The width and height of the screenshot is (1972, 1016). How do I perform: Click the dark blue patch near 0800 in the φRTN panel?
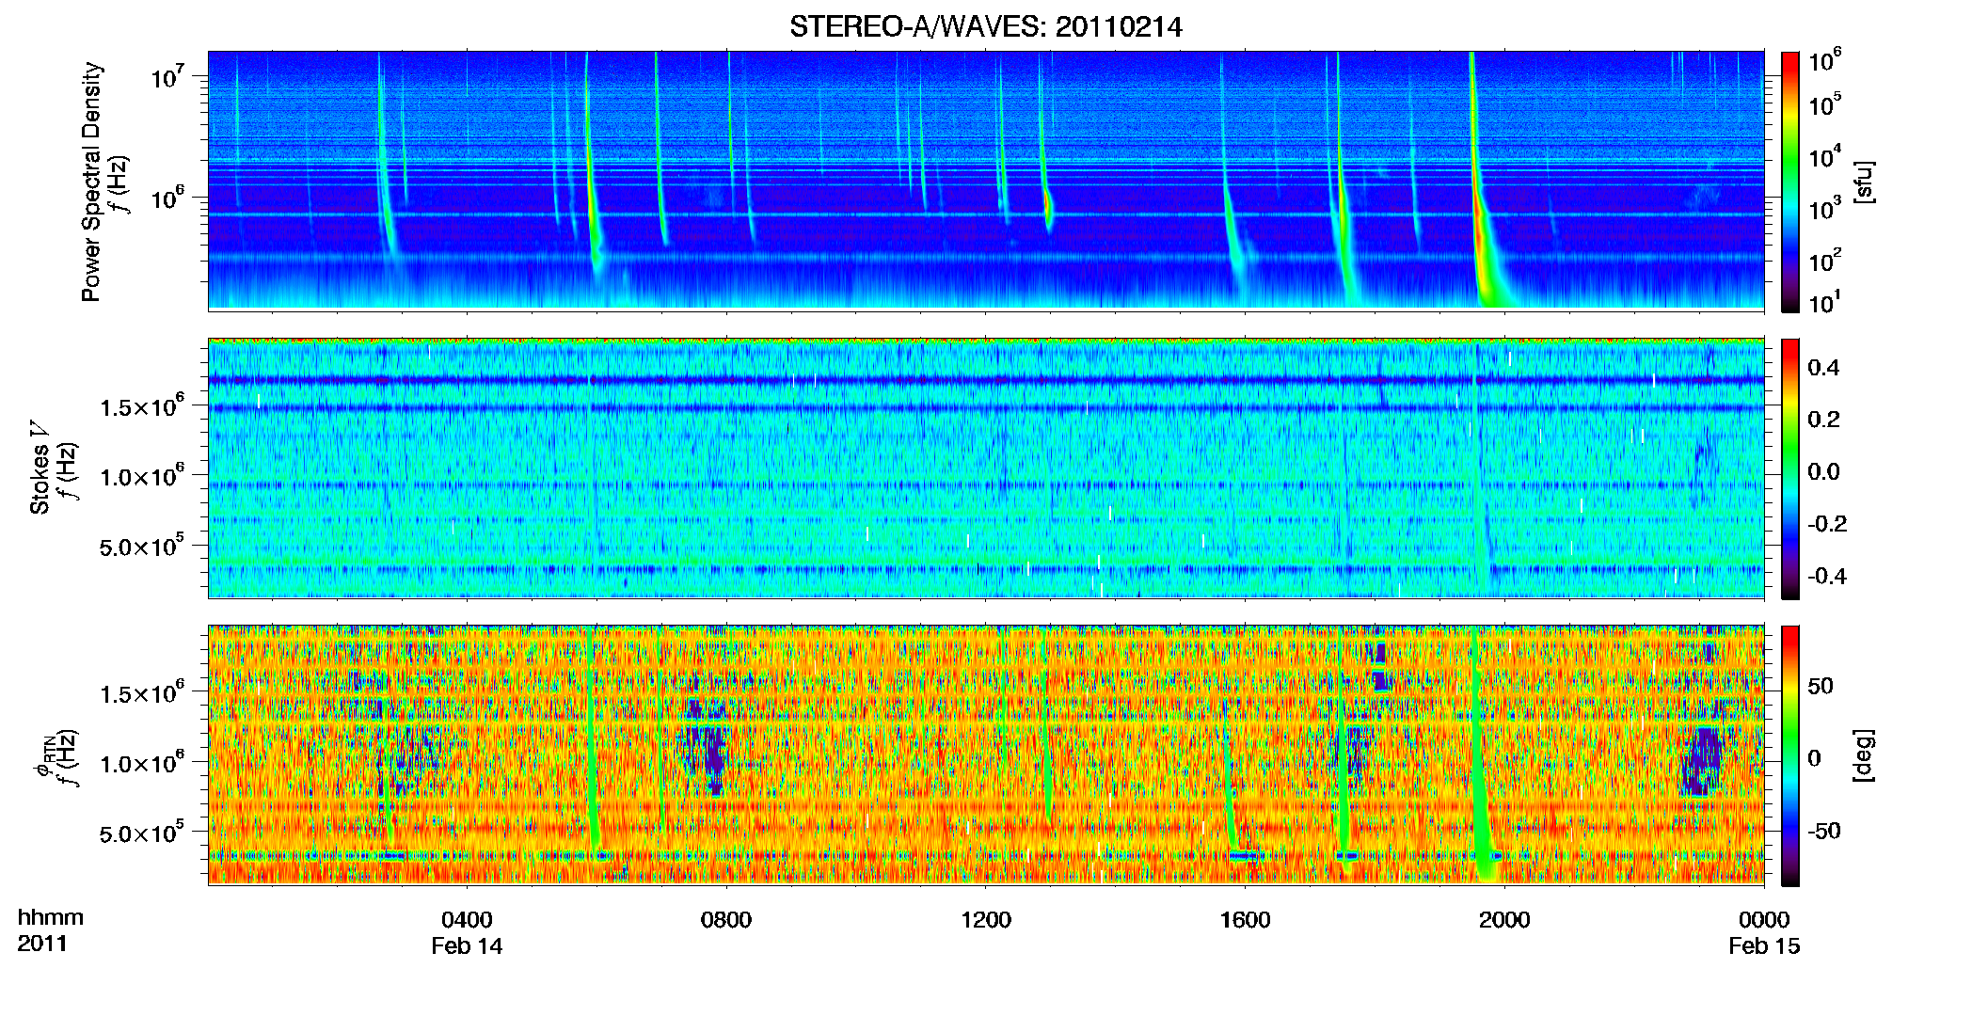[x=706, y=748]
